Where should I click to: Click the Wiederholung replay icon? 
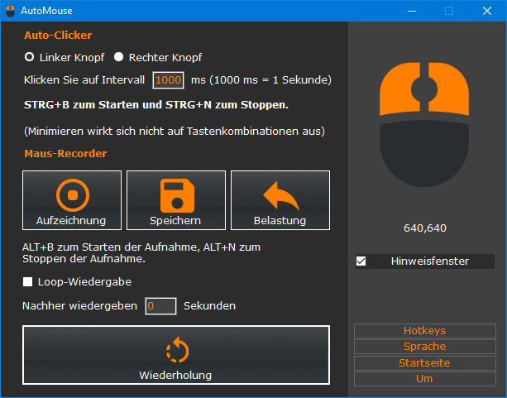[177, 350]
